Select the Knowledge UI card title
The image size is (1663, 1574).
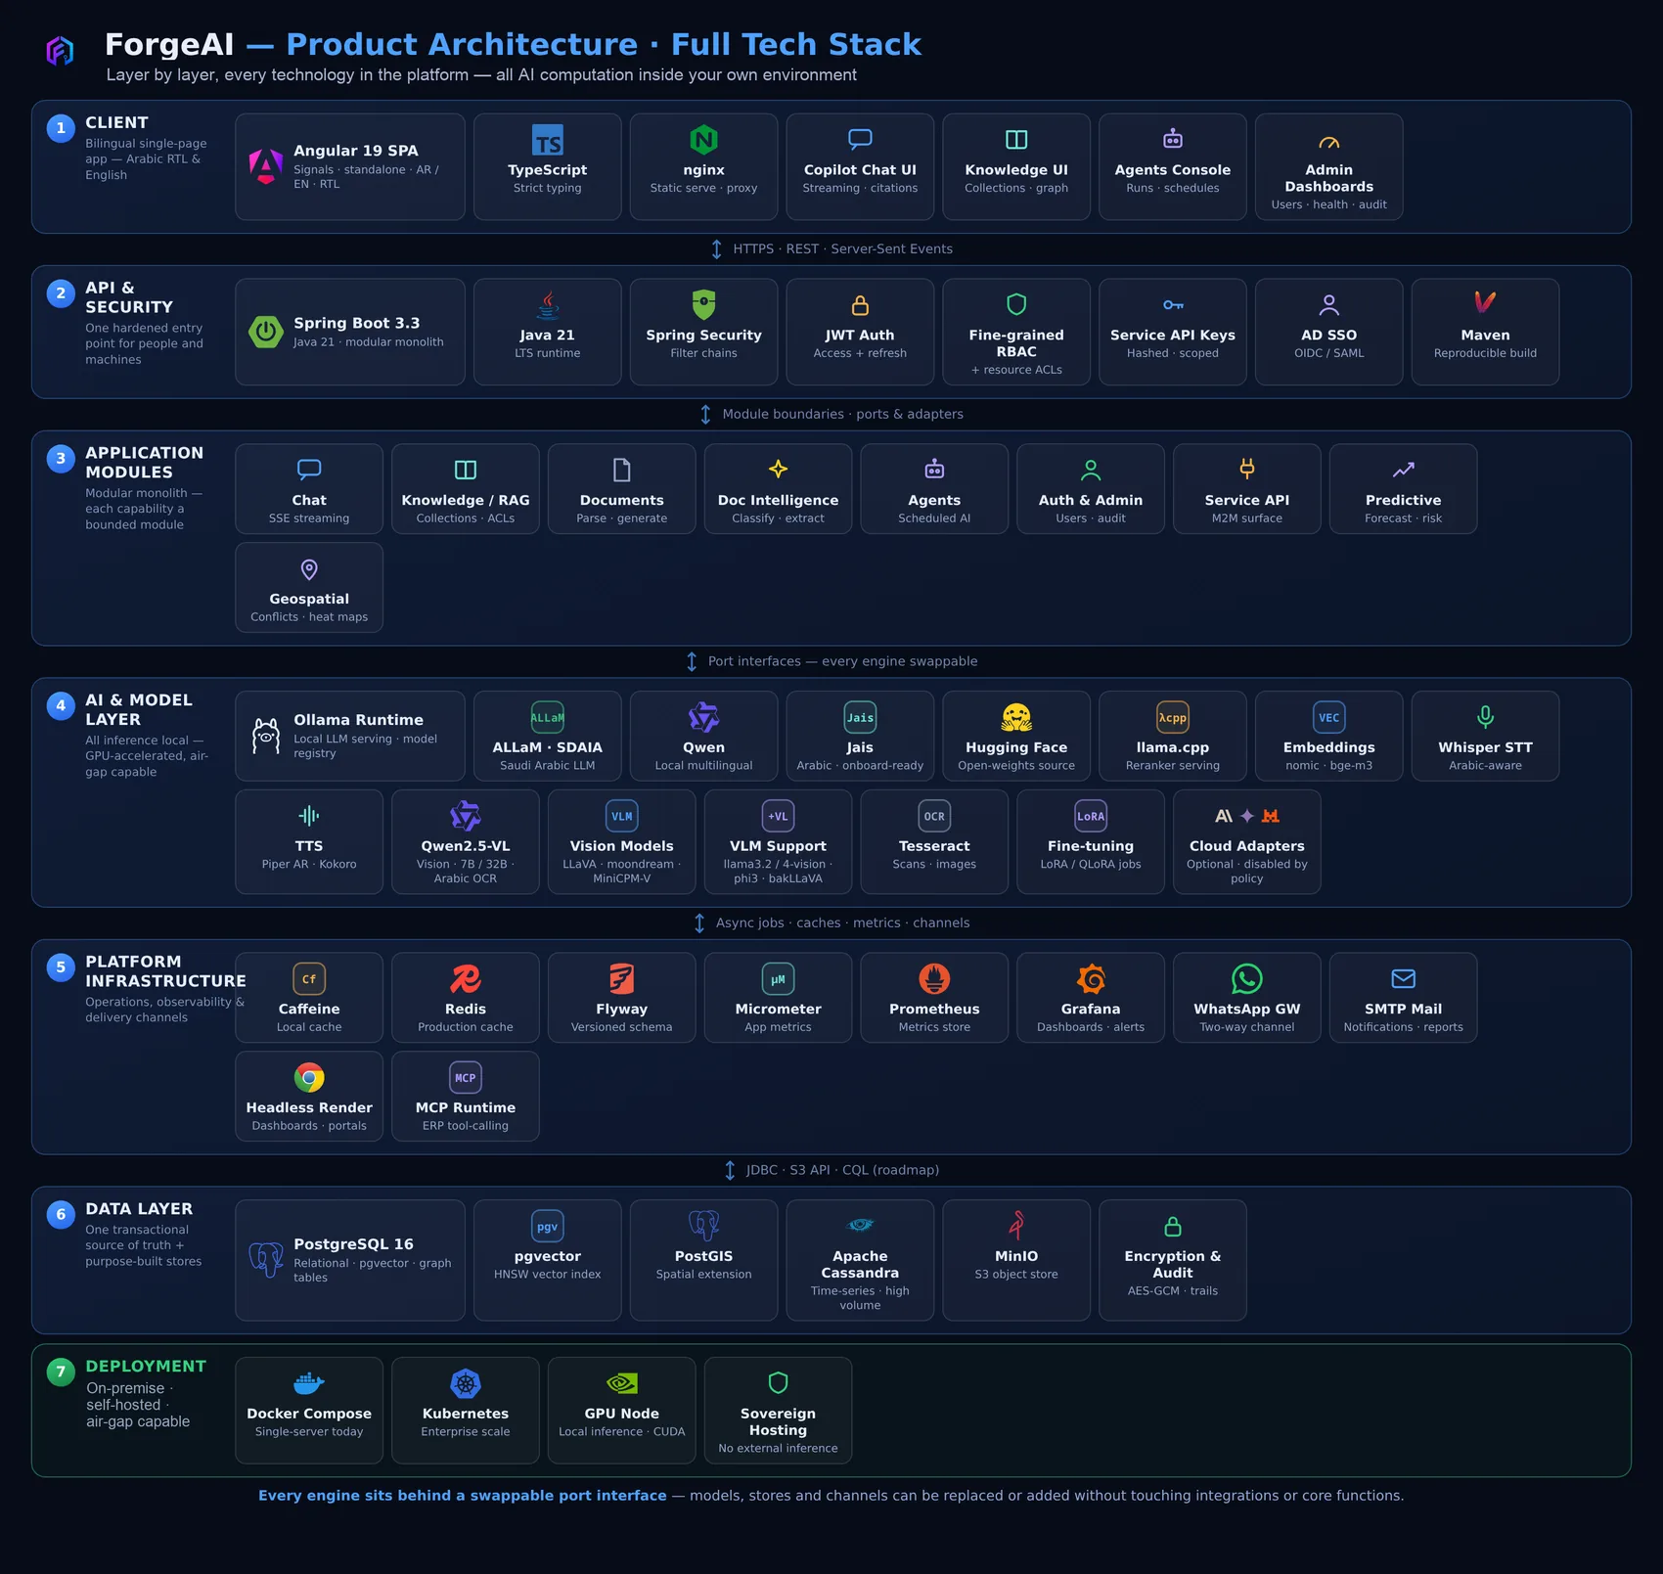click(x=1016, y=169)
